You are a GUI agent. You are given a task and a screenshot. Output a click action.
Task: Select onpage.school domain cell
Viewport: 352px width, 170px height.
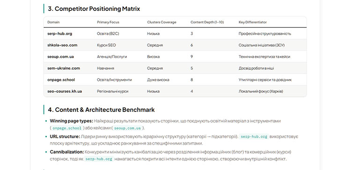[61, 80]
